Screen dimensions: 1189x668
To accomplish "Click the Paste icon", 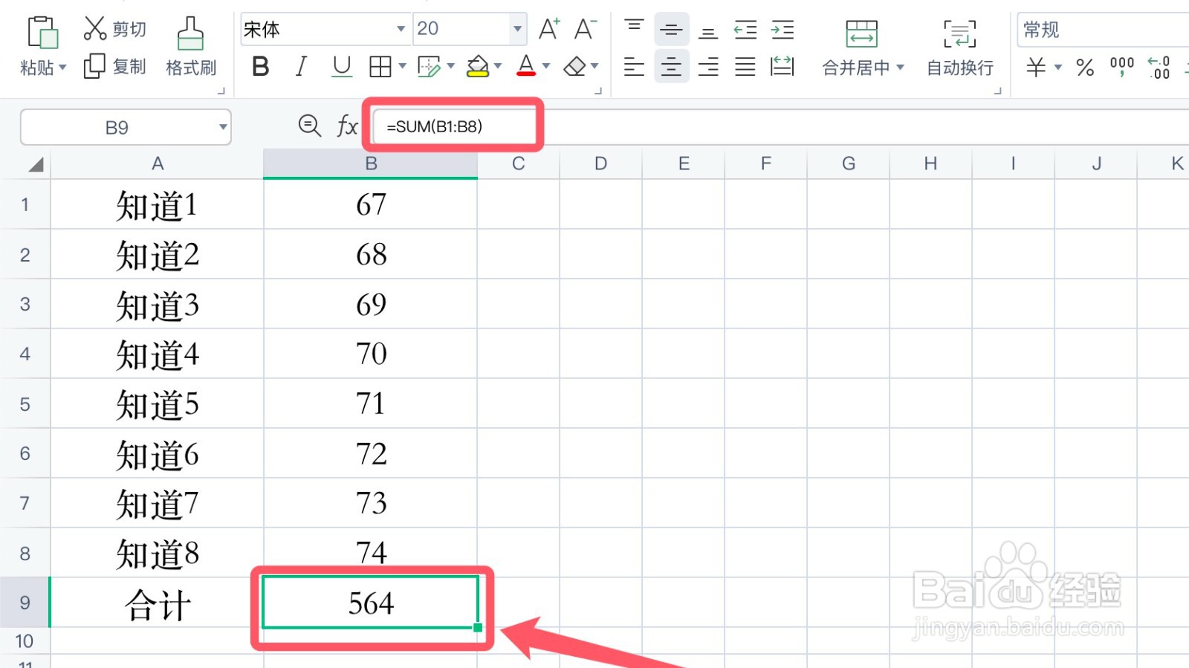I will point(42,33).
